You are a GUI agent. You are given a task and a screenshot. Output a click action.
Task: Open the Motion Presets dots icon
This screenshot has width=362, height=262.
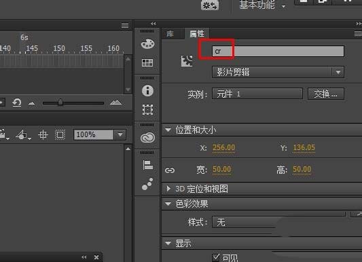click(147, 184)
